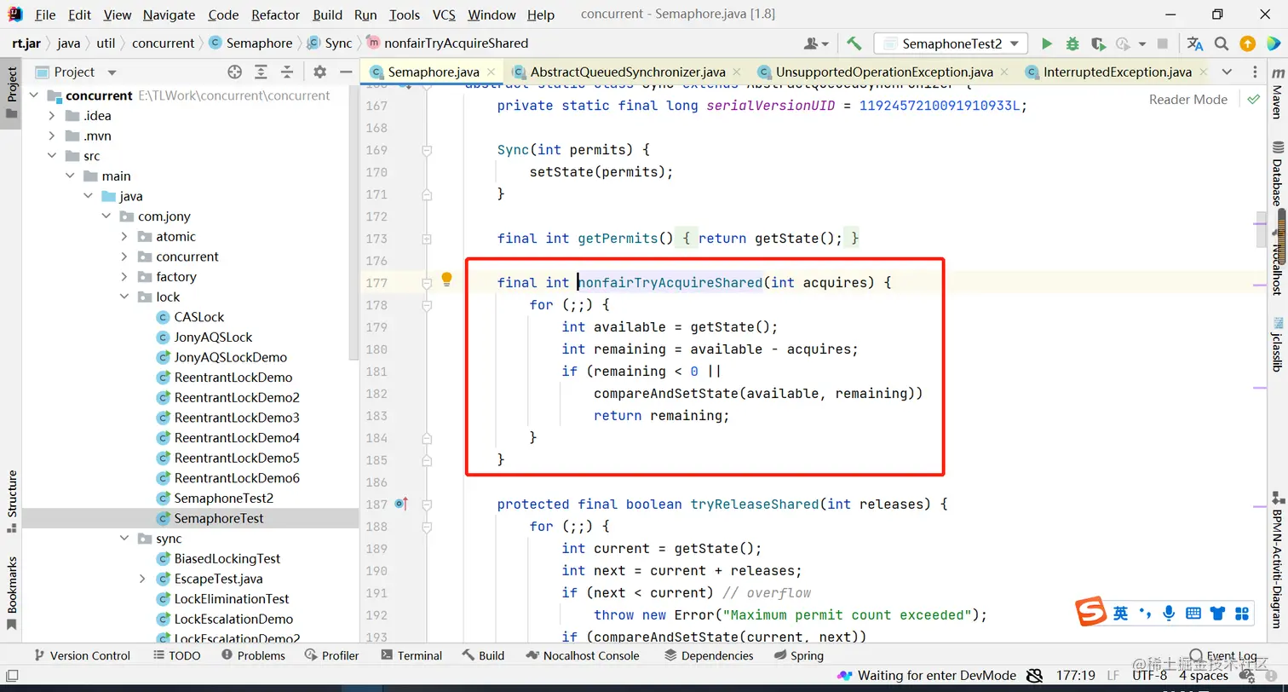Collapse the lock package
Viewport: 1288px width, 692px height.
124,297
